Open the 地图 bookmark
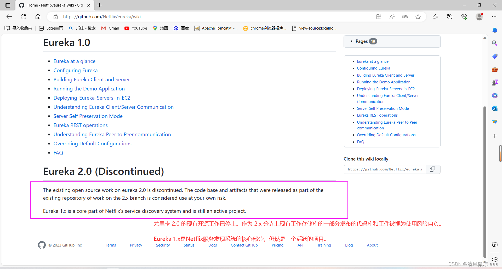502x269 pixels. [x=160, y=28]
